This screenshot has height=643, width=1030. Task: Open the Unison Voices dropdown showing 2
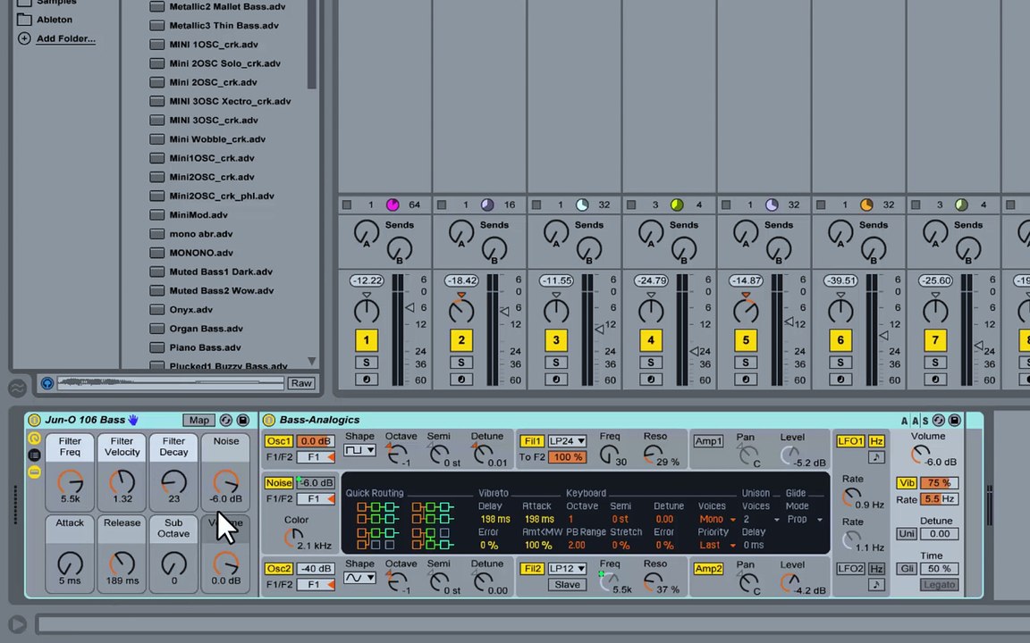tap(761, 519)
